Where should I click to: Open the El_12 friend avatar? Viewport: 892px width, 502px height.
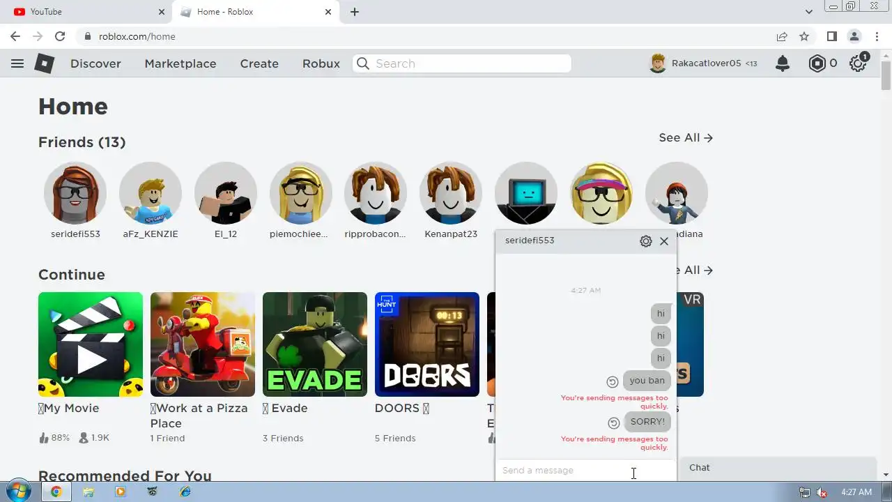point(226,194)
